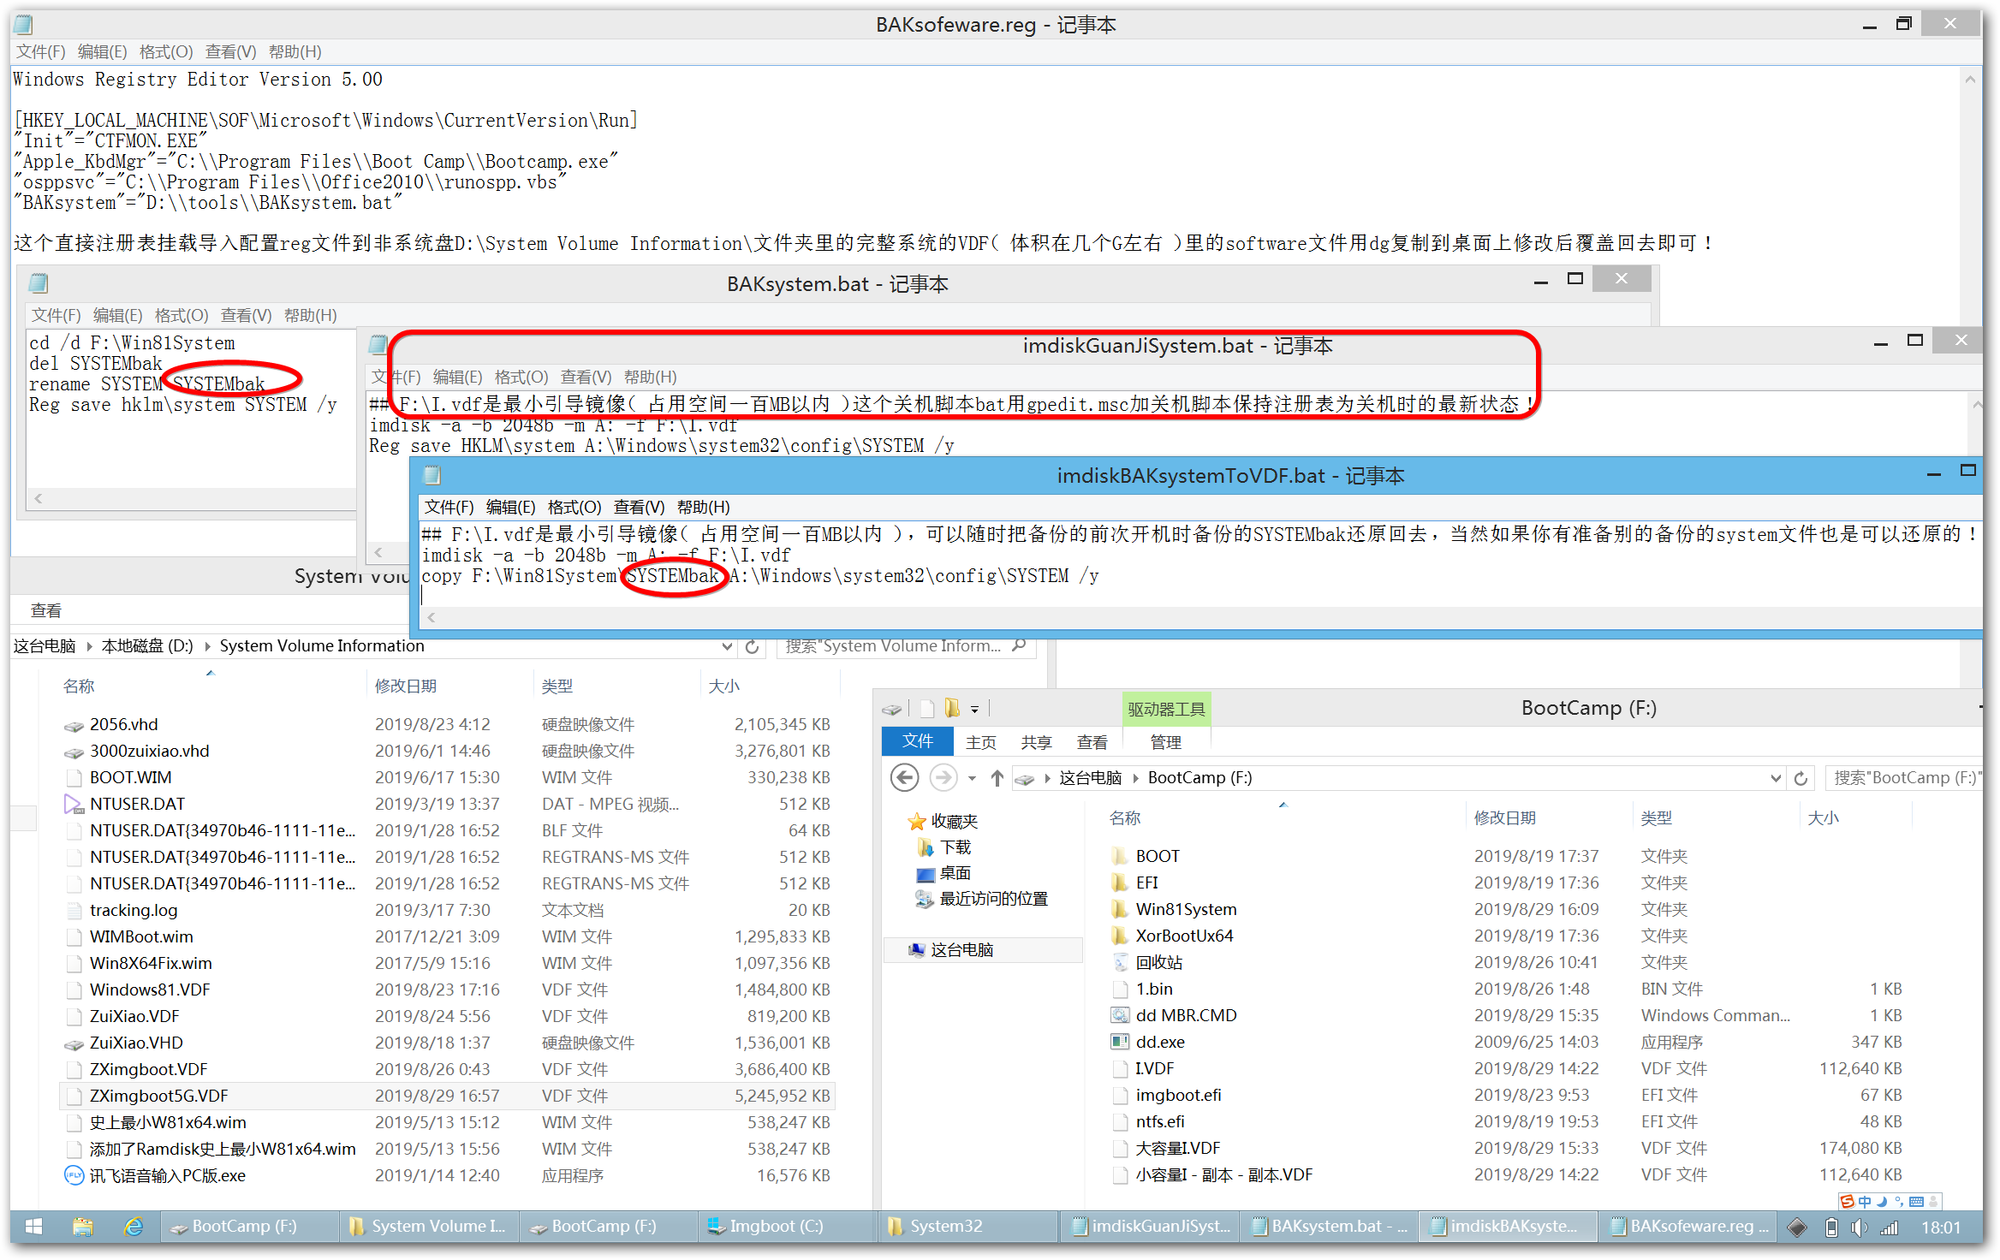Click the new folder icon in BootCamp quick access toolbar
The image size is (2000, 1260).
pos(926,708)
